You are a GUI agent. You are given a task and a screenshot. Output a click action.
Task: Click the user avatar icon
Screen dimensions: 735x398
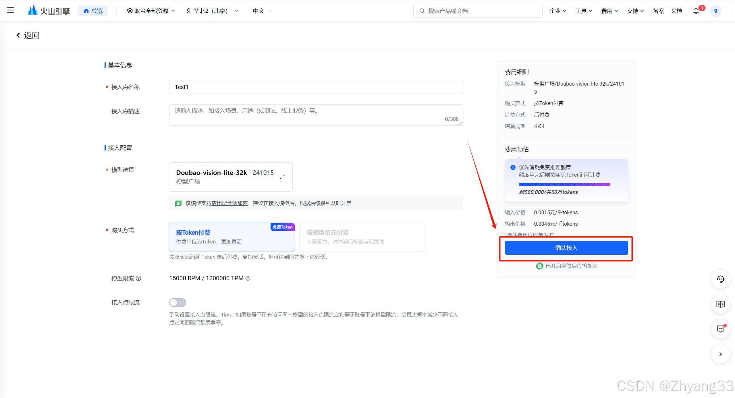[x=715, y=11]
